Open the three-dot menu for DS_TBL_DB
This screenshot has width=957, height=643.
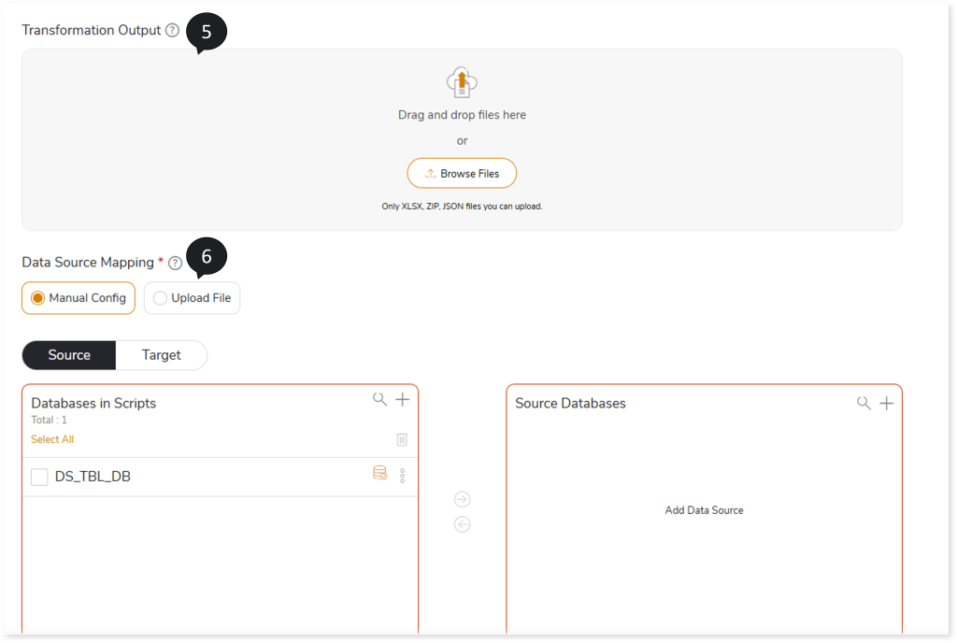coord(403,476)
